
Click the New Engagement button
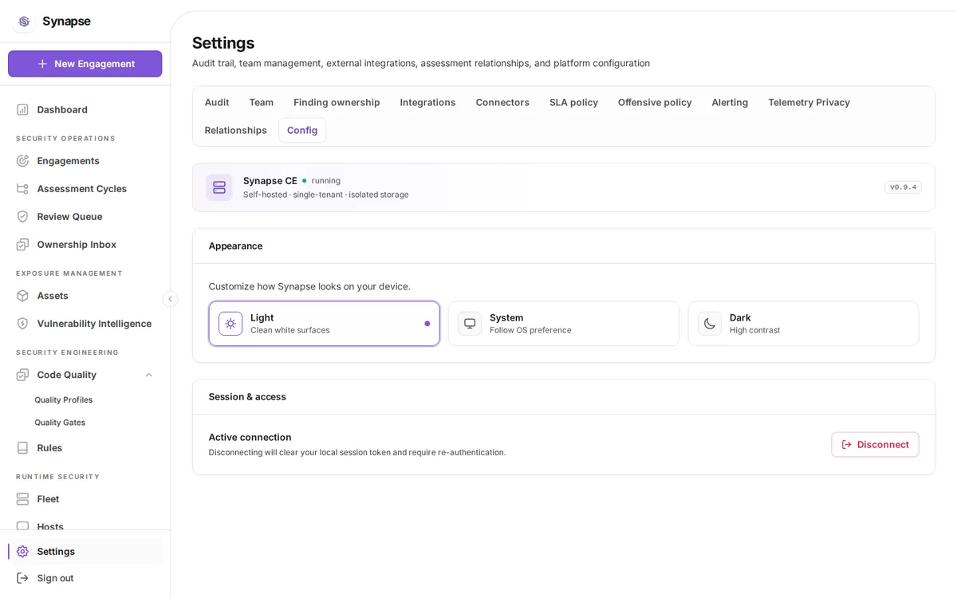pos(85,64)
